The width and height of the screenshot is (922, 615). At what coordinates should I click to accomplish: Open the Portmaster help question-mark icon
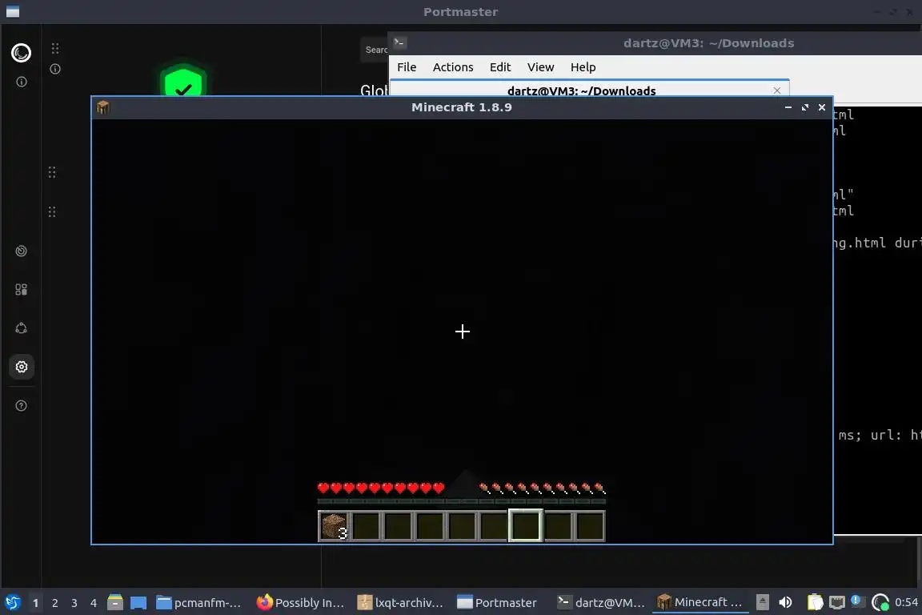click(x=21, y=406)
